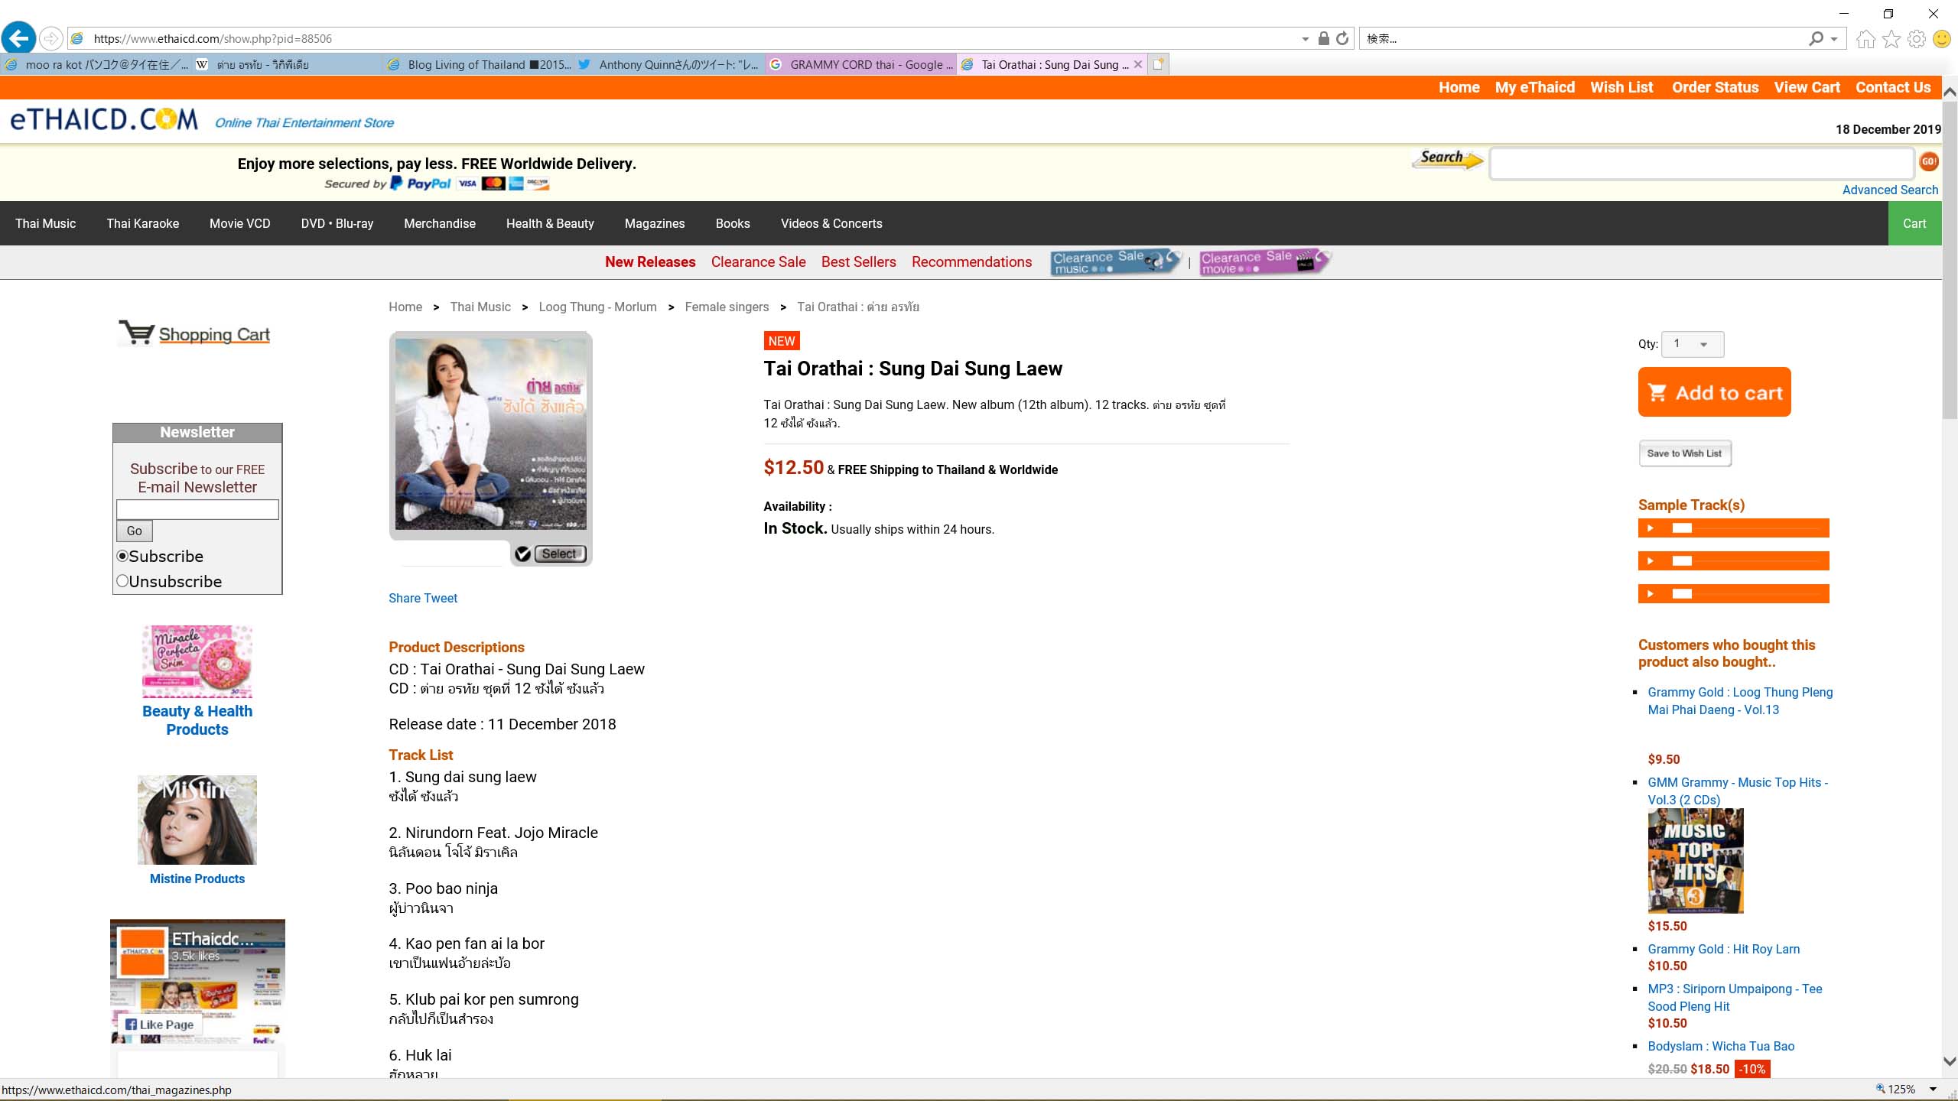1958x1101 pixels.
Task: Click the Add to cart button
Action: tap(1714, 392)
